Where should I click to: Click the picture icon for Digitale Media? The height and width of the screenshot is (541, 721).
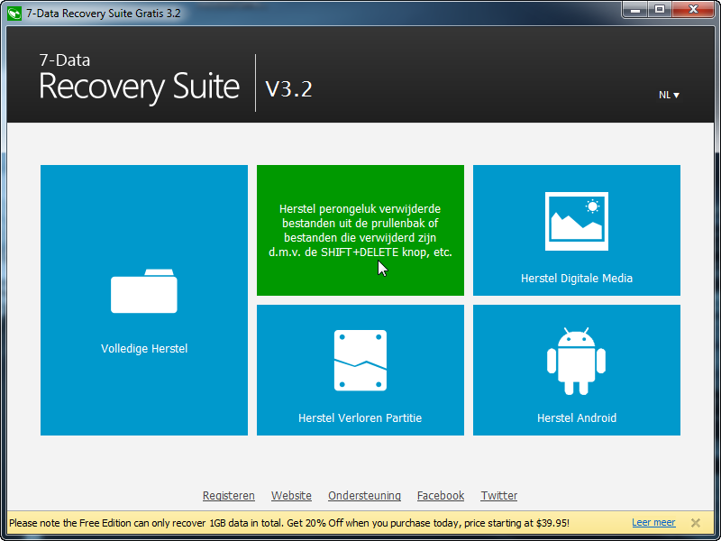tap(577, 221)
